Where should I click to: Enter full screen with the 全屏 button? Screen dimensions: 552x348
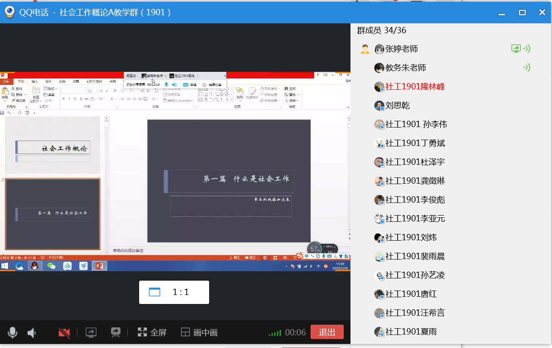tap(152, 332)
